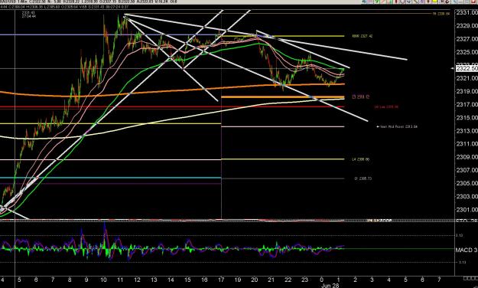478x288 pixels.
Task: Click the hour 22 time axis label
Action: coord(288,280)
